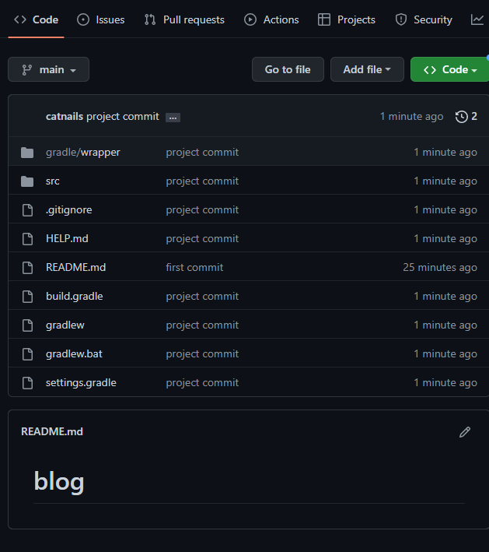Open project commit message on src row
The height and width of the screenshot is (552, 489).
tap(202, 181)
